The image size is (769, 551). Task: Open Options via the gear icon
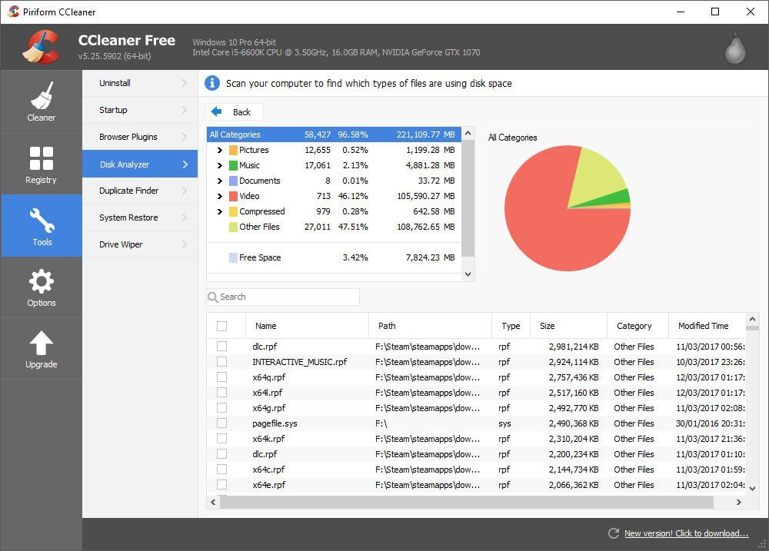[x=42, y=287]
